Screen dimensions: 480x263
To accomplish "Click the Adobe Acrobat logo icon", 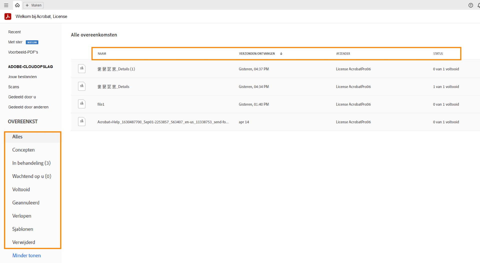I will click(8, 16).
